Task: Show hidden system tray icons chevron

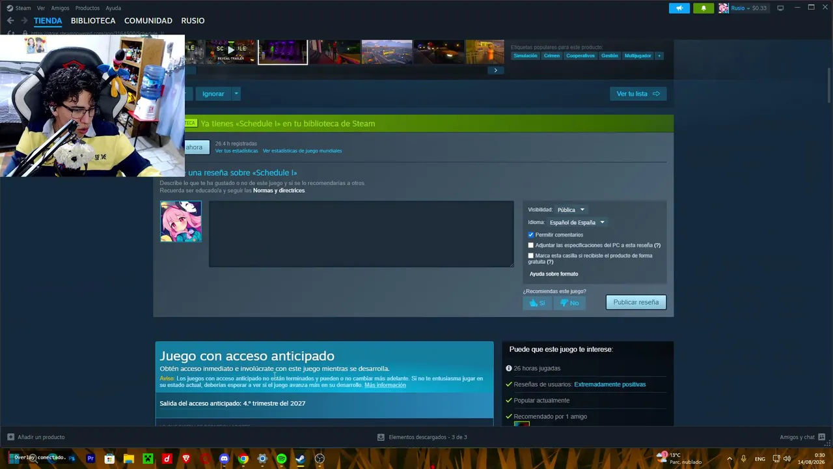Action: tap(729, 459)
